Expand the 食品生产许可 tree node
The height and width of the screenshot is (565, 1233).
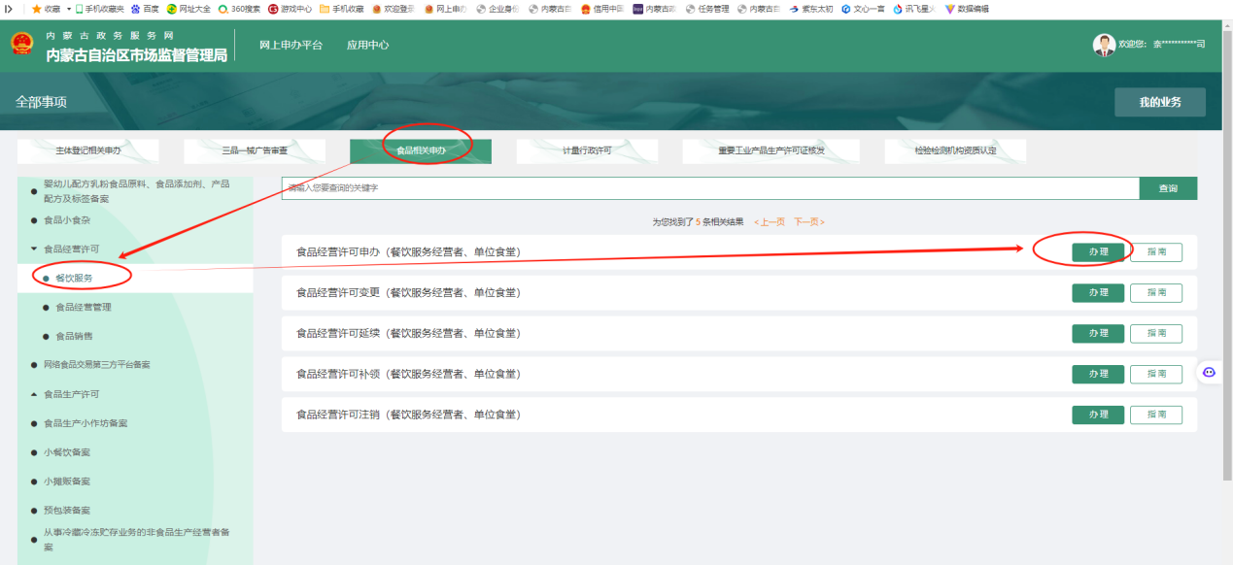click(35, 394)
